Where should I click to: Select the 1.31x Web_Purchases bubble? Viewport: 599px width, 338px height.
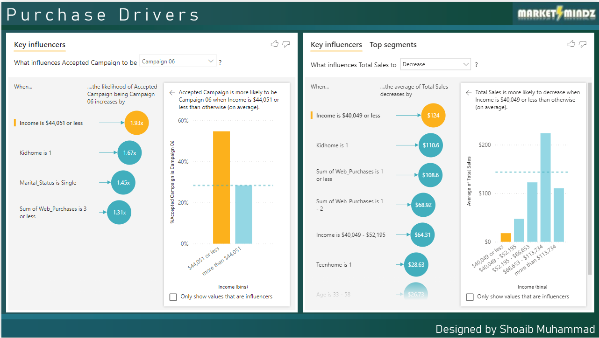119,213
